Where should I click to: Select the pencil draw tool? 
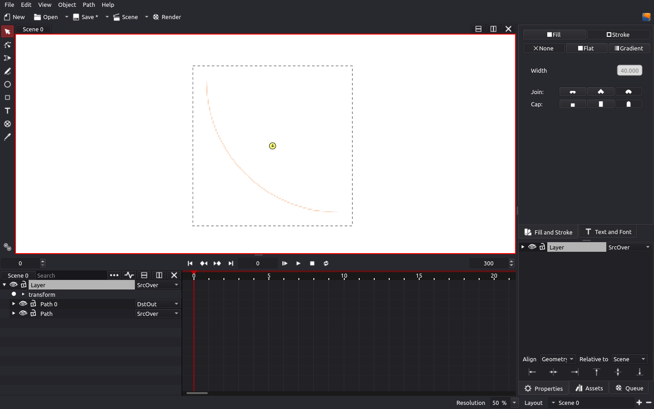pos(7,71)
